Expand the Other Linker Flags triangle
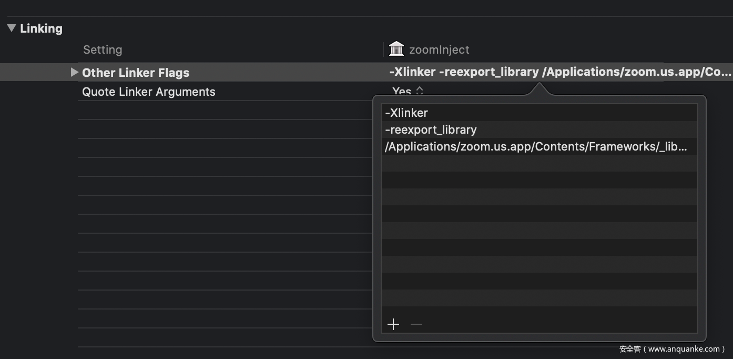 74,72
